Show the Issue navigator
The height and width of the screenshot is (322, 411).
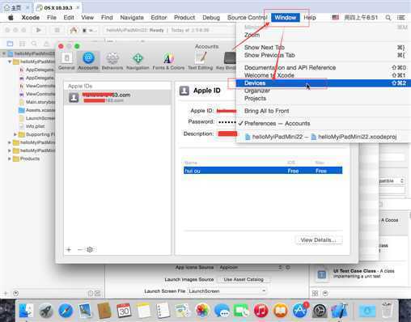46,44
